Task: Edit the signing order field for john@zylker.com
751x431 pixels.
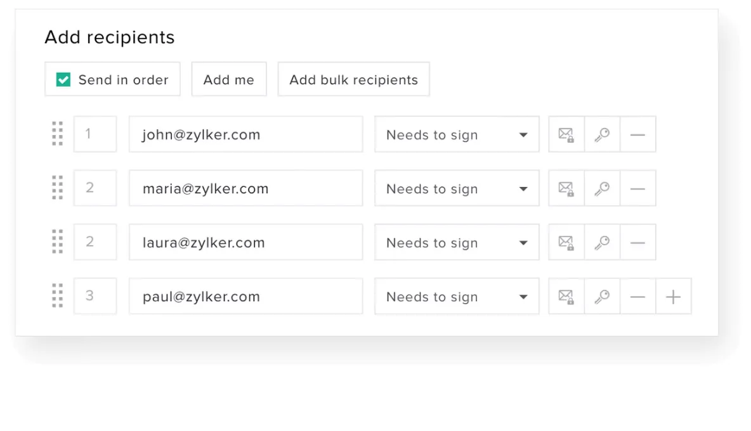Action: pyautogui.click(x=95, y=134)
